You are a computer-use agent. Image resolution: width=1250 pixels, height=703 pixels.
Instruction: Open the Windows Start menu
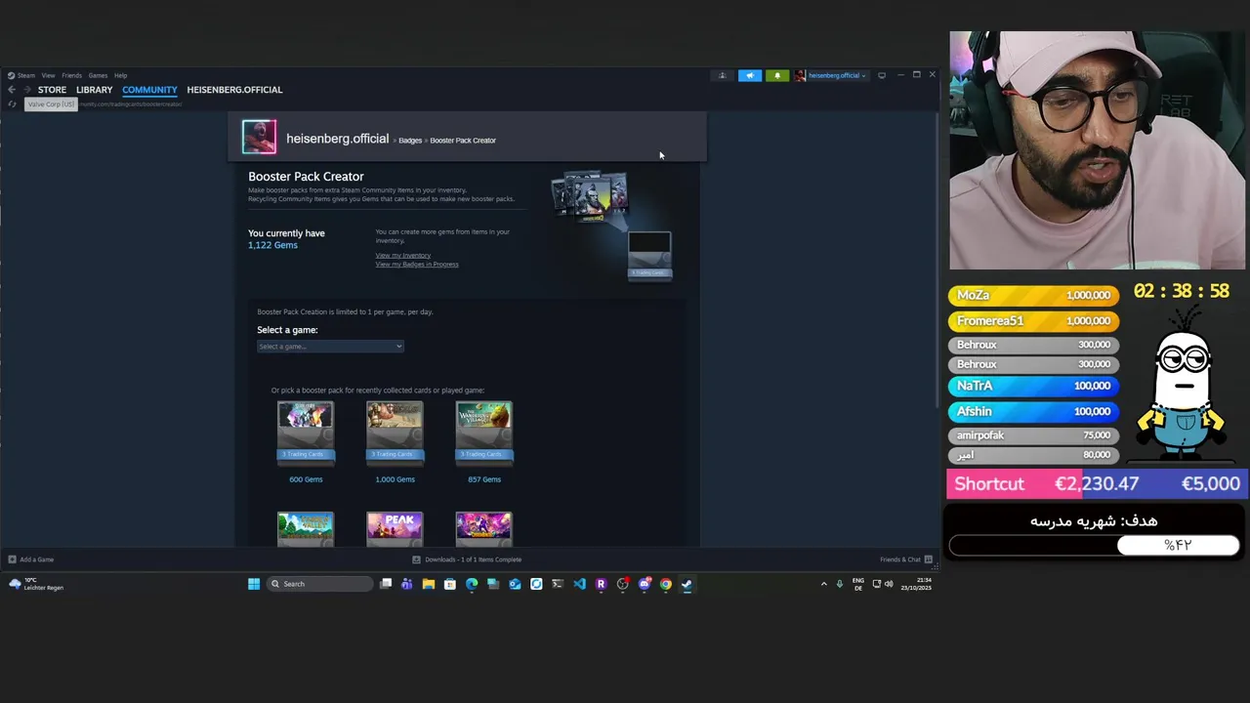pos(254,584)
